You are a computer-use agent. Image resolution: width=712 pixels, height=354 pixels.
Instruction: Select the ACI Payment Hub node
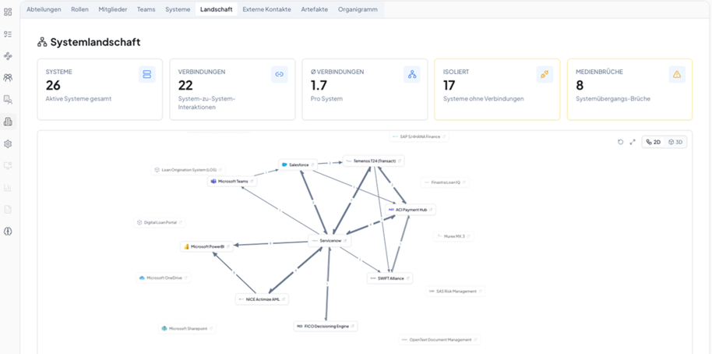coord(411,210)
